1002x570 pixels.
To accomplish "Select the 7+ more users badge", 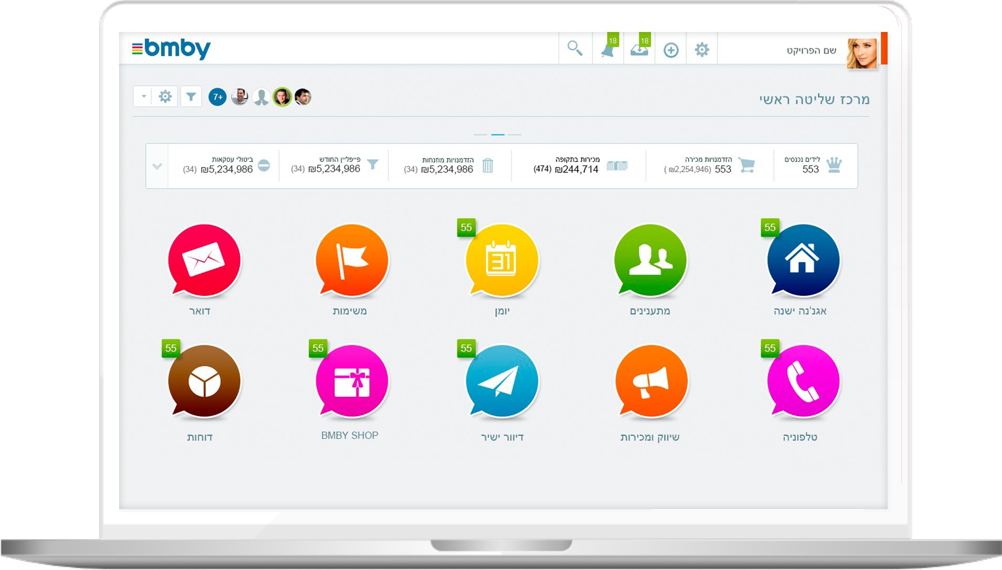I will coord(218,97).
